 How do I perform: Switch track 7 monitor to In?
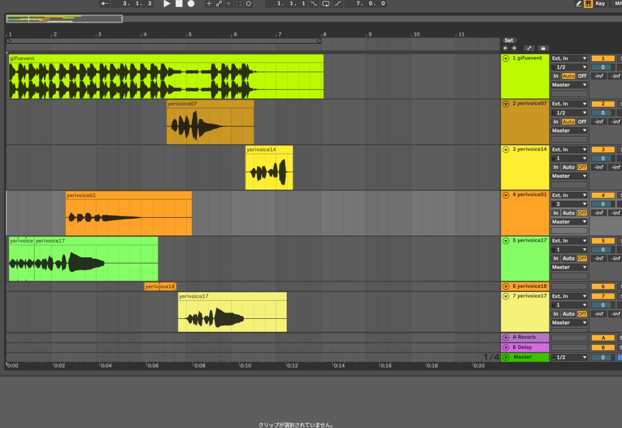[556, 314]
